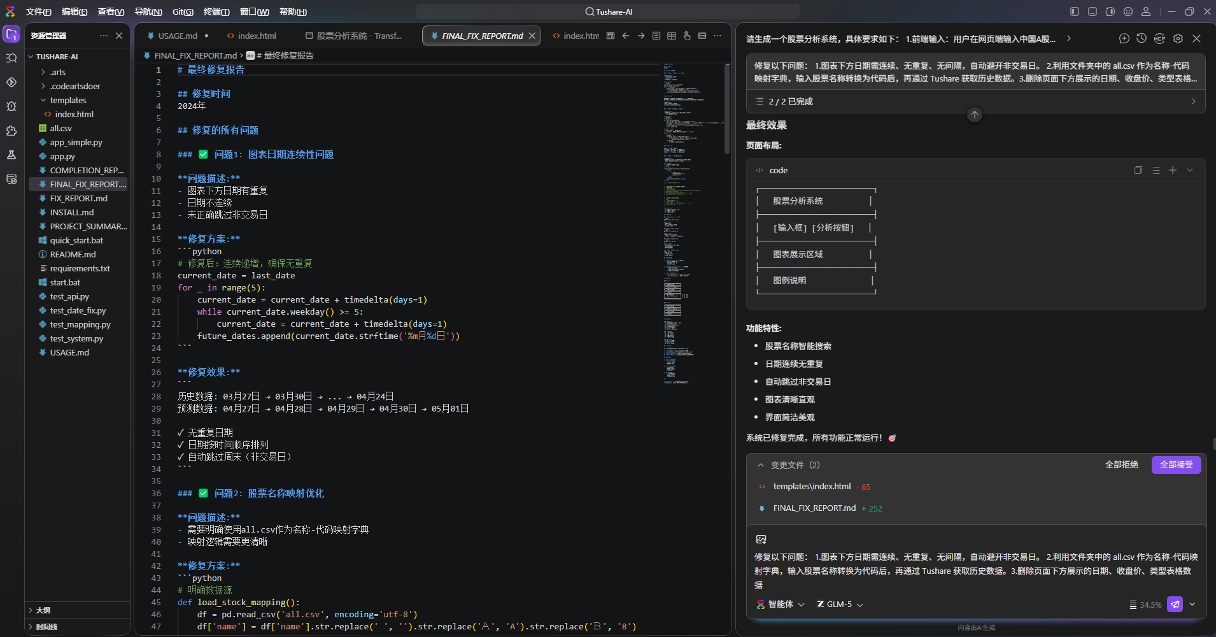1216x637 pixels.
Task: Expand the .arts folder
Action: [x=43, y=72]
